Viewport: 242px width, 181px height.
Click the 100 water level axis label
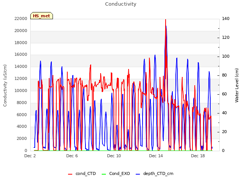(226, 56)
